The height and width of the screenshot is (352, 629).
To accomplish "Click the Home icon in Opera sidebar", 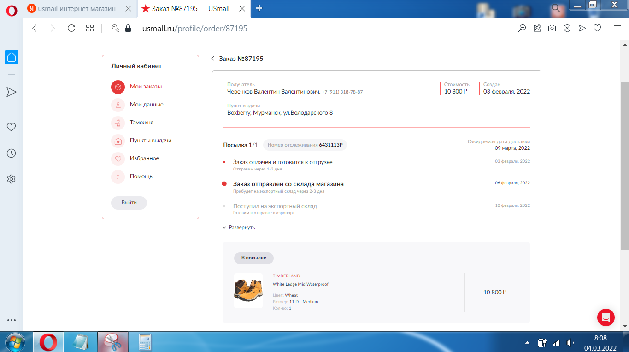I will (x=12, y=57).
